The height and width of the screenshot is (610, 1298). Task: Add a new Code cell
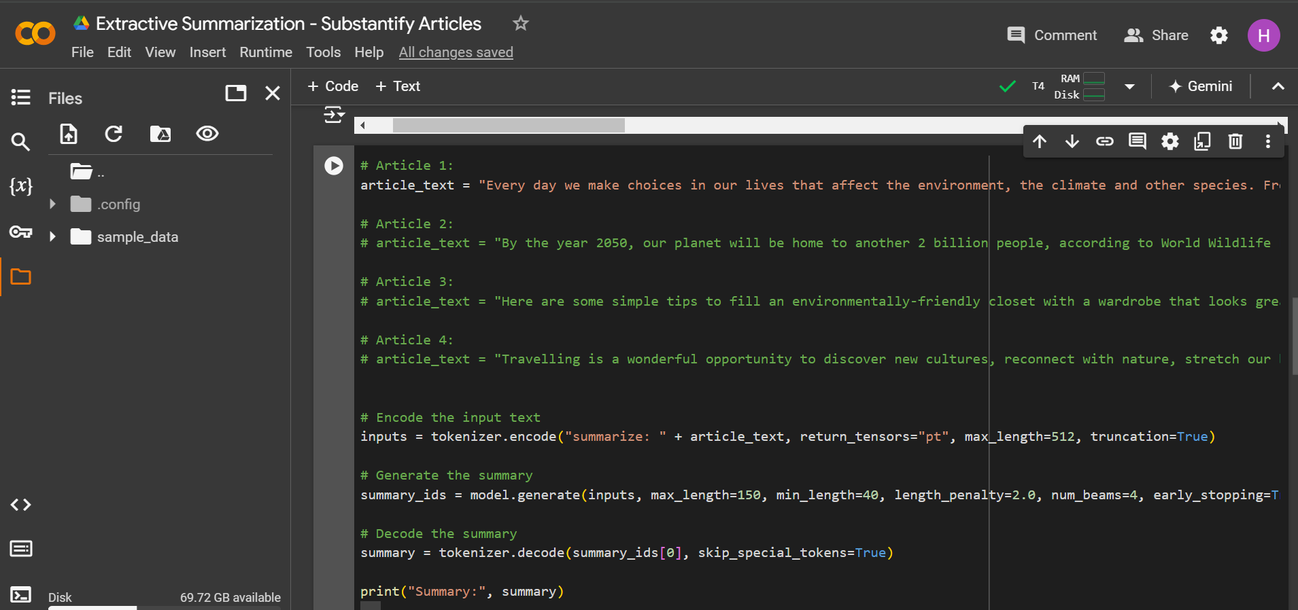(x=333, y=86)
